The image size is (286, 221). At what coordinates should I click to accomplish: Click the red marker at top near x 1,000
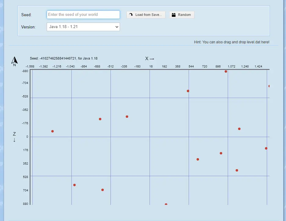[226, 71]
